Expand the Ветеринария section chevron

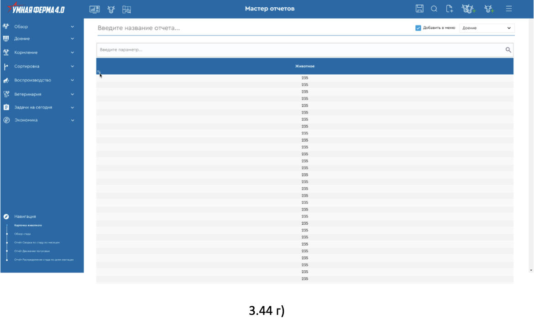72,94
